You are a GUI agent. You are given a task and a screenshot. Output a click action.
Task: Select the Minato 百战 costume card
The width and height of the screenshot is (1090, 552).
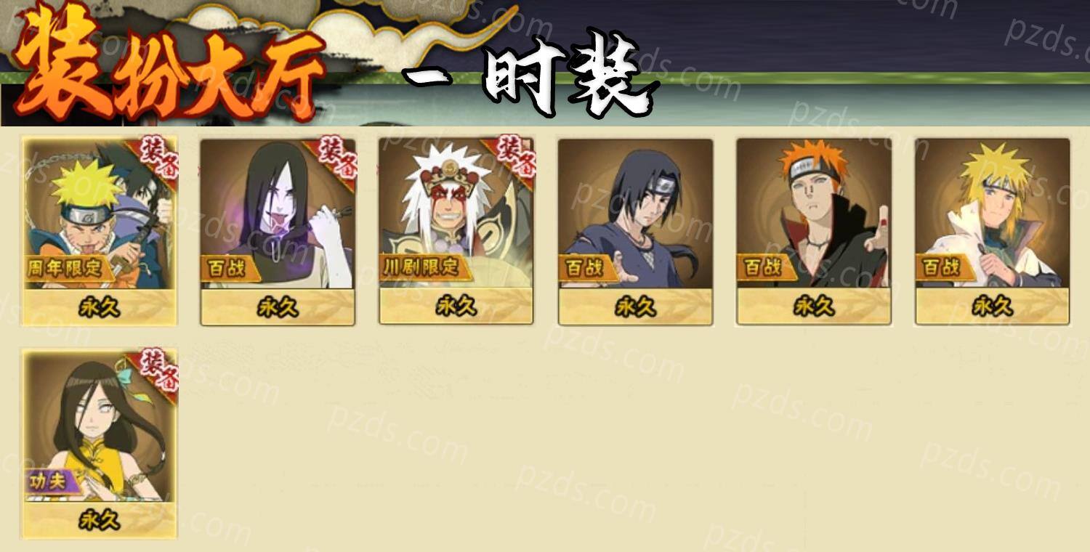993,231
